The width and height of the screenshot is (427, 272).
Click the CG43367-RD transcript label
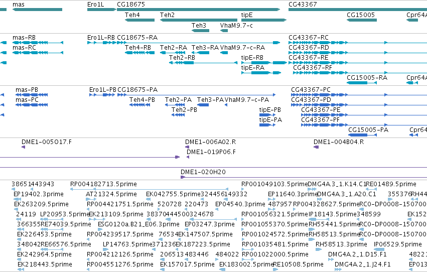point(309,48)
